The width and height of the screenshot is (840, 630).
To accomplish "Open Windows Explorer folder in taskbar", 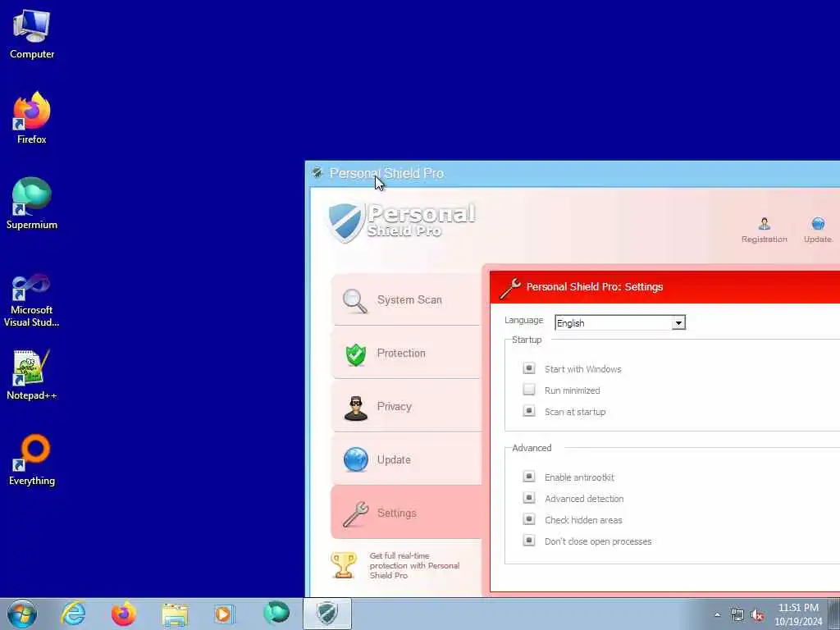I will click(x=175, y=614).
